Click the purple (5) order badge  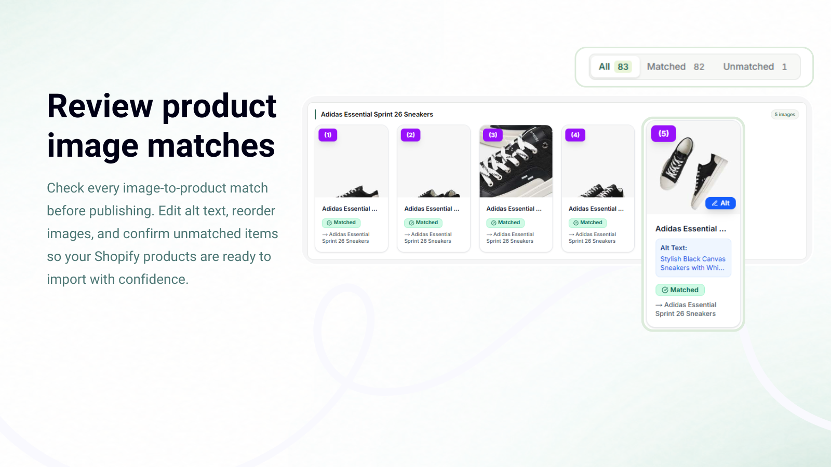[664, 133]
